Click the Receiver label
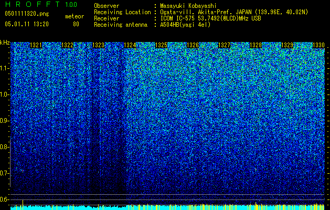330x210 pixels. [107, 18]
